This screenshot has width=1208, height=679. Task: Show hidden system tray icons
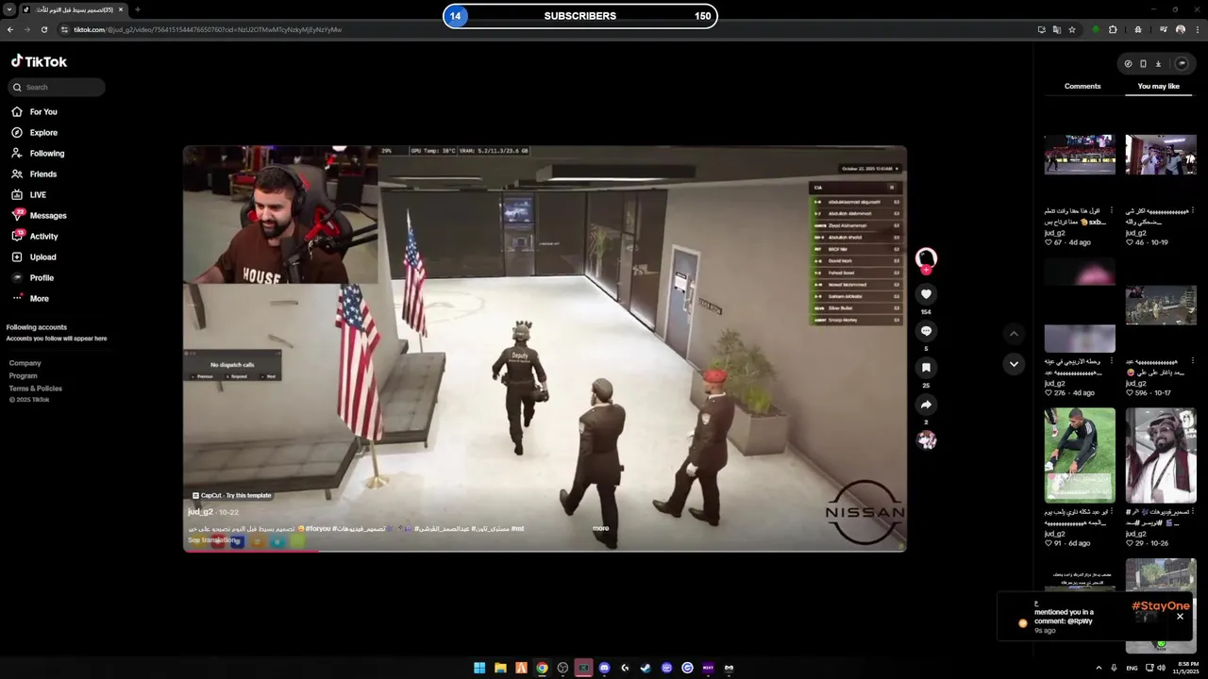point(1099,668)
